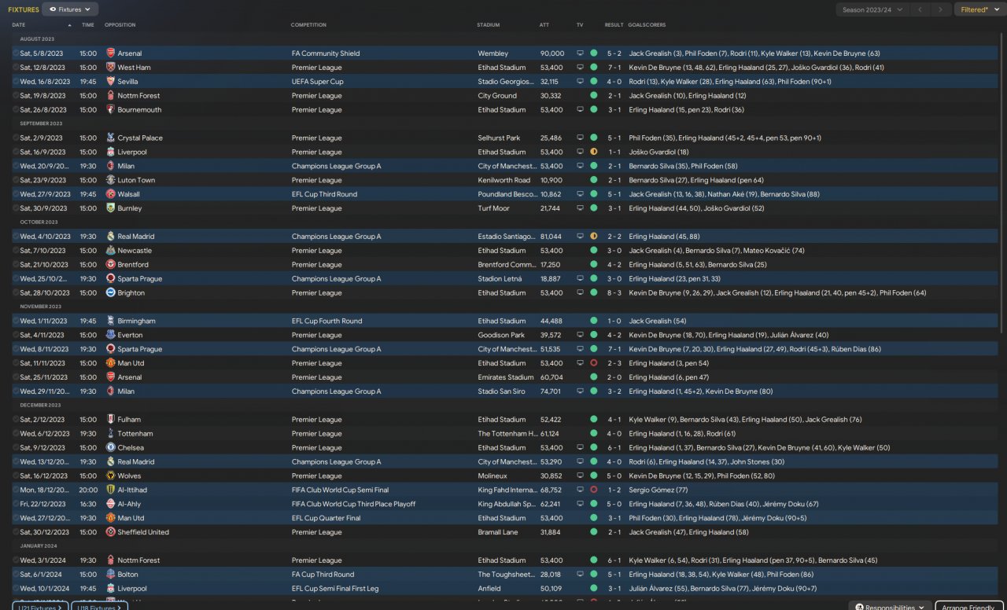Sort by the Competition column header
Viewport: 1007px width, 610px height.
(x=308, y=25)
